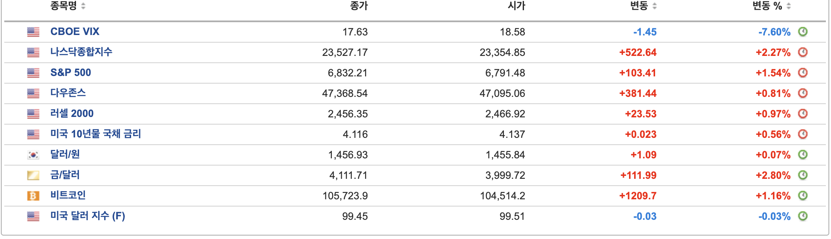The height and width of the screenshot is (239, 831).
Task: Open the S&P 500 index link
Action: (70, 73)
